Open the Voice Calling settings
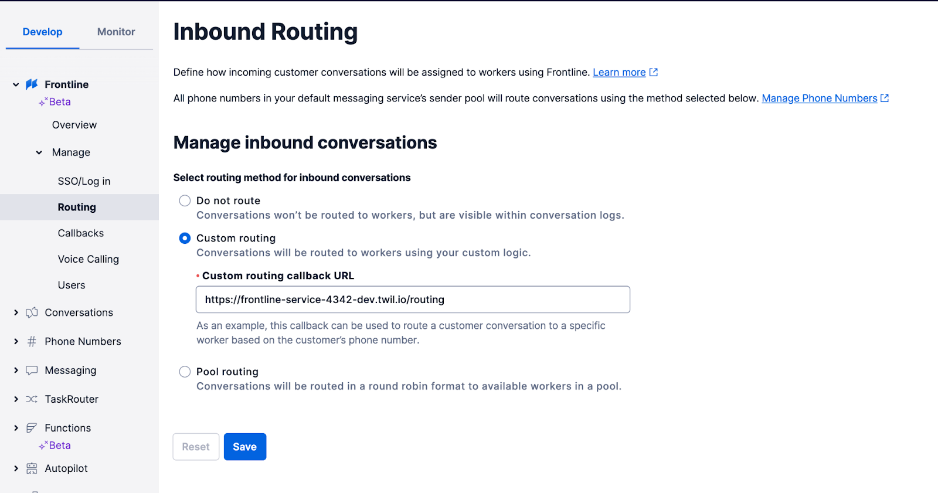 89,259
